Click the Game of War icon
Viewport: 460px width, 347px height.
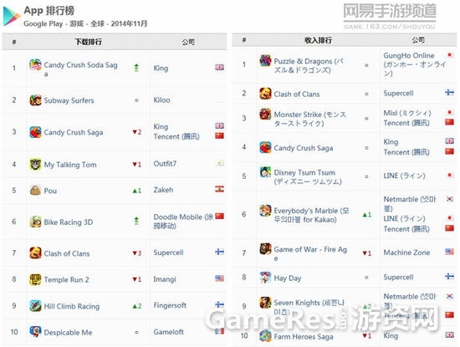click(x=265, y=248)
